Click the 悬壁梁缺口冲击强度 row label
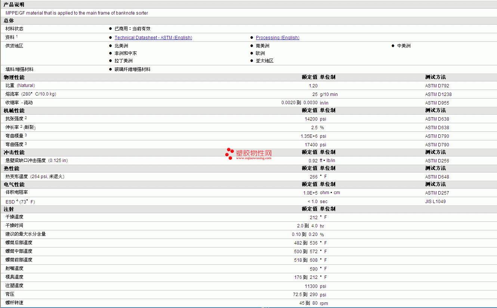 (37, 161)
